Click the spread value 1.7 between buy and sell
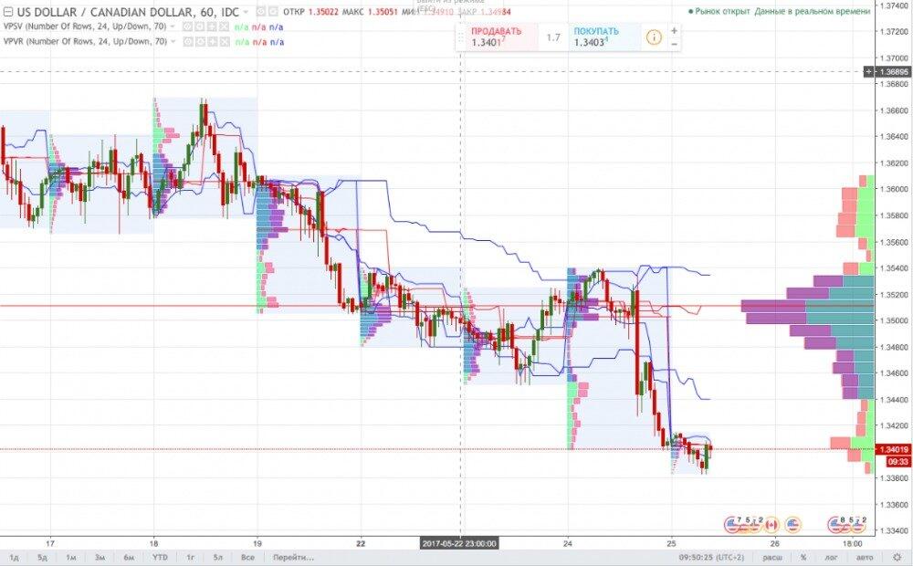This screenshot has height=566, width=913. pyautogui.click(x=553, y=37)
